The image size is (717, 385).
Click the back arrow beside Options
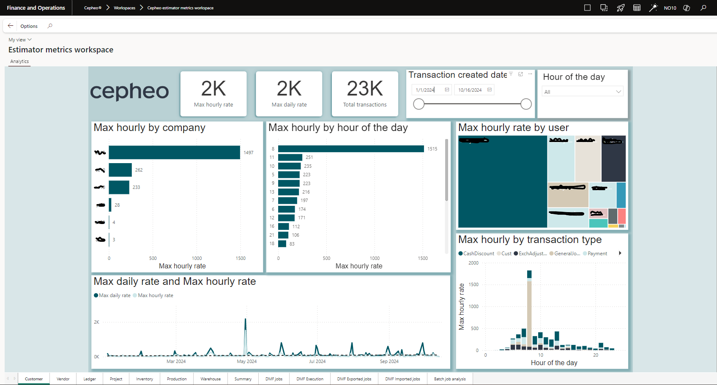[x=11, y=26]
